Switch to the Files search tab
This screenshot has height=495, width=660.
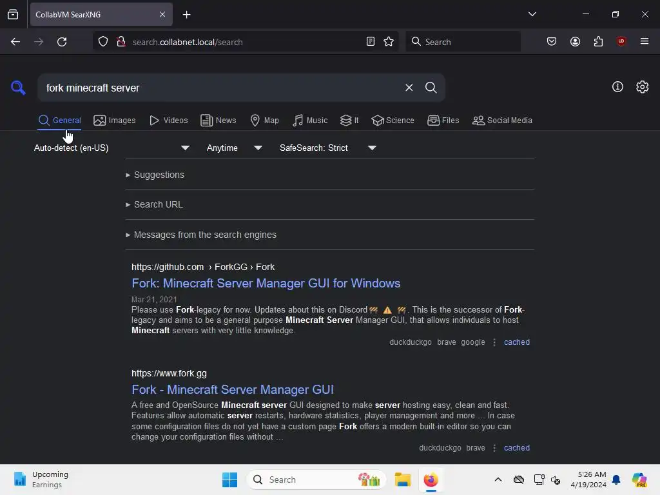click(x=443, y=121)
